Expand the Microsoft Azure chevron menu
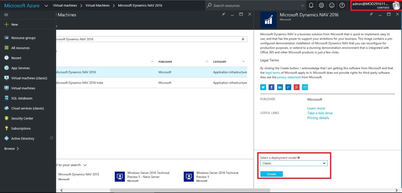The height and width of the screenshot is (193, 402). pyautogui.click(x=46, y=5)
